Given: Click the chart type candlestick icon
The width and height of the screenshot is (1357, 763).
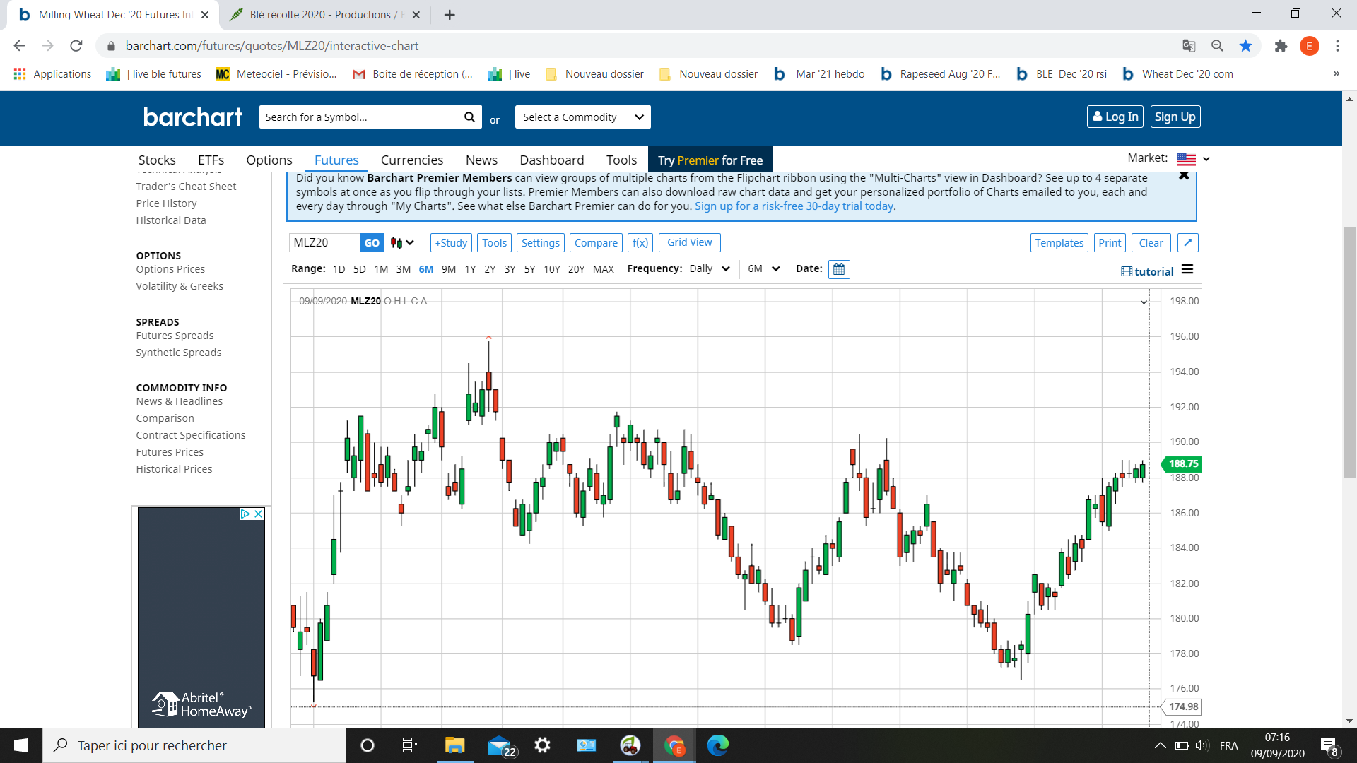Looking at the screenshot, I should pos(397,243).
